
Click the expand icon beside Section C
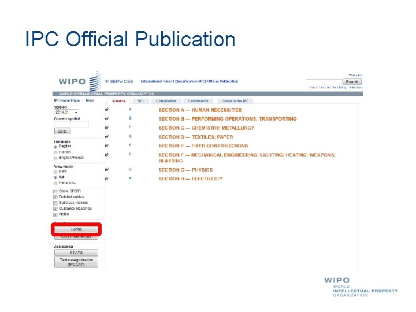(x=107, y=128)
